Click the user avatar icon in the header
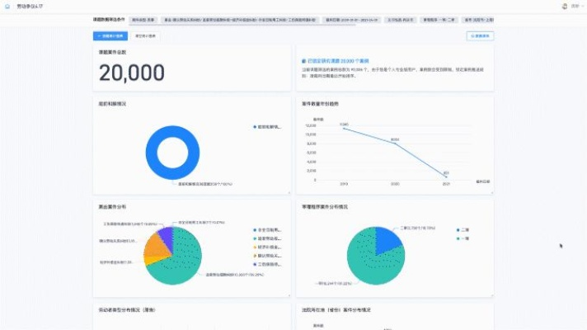Screen dimensions: 587x330 coord(564,5)
